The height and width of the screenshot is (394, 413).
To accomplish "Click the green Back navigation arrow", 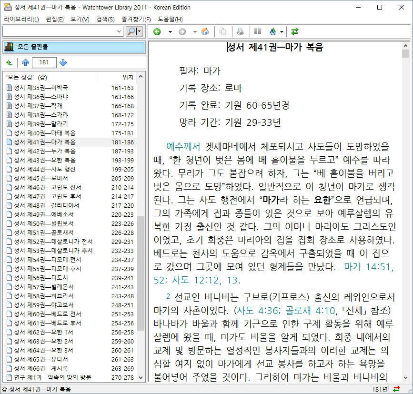I will click(x=157, y=31).
